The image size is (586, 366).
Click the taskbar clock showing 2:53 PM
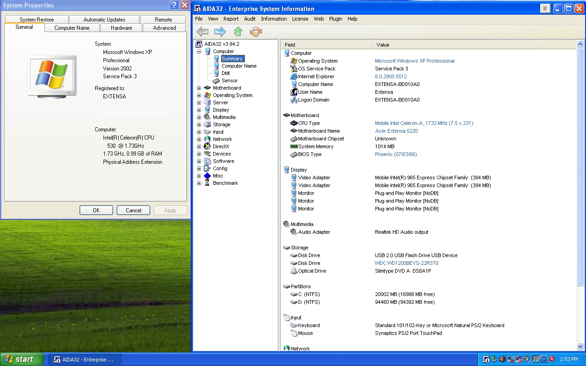click(x=569, y=360)
